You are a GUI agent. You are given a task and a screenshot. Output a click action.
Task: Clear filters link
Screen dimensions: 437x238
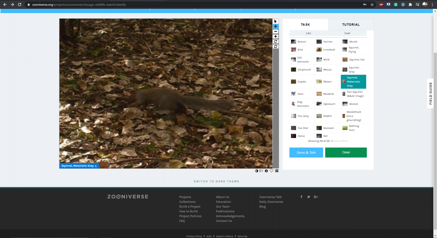click(339, 141)
